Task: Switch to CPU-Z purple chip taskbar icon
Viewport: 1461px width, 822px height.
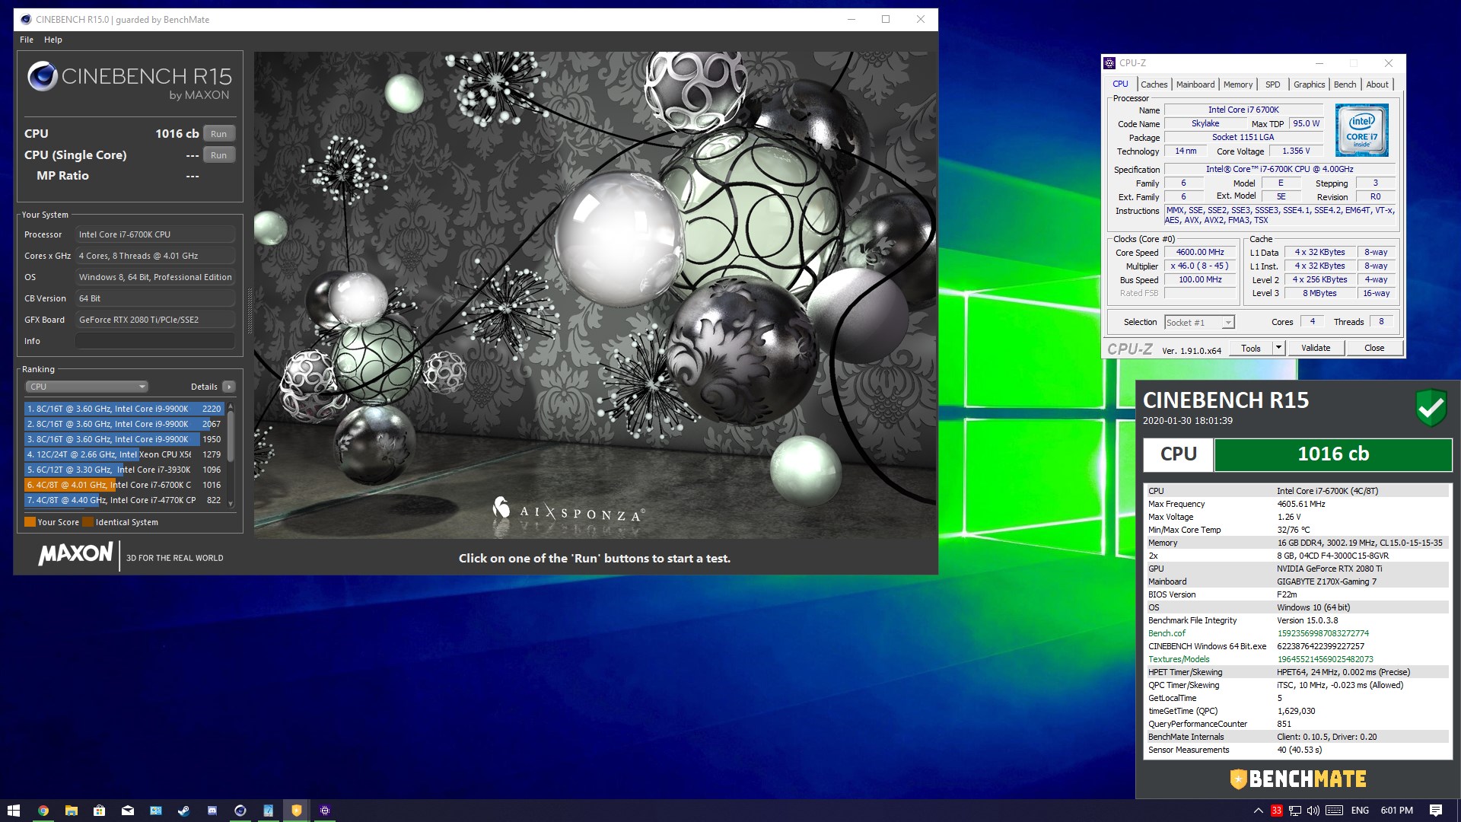Action: tap(325, 811)
